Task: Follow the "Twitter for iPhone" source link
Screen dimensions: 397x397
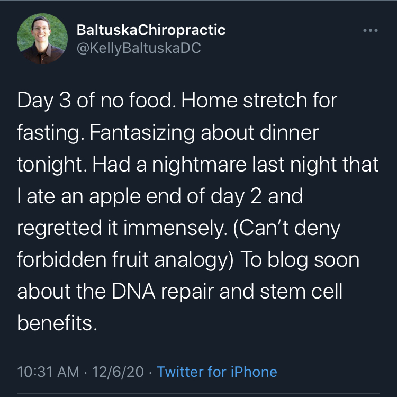Action: pos(217,372)
